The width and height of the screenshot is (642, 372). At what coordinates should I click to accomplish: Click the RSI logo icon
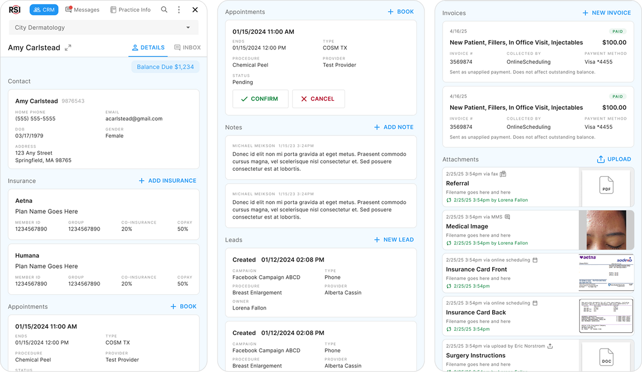pos(15,10)
